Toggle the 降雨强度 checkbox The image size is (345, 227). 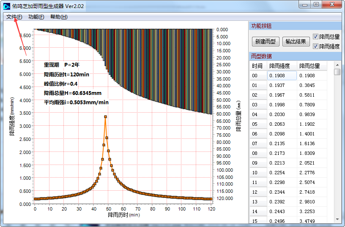316,46
